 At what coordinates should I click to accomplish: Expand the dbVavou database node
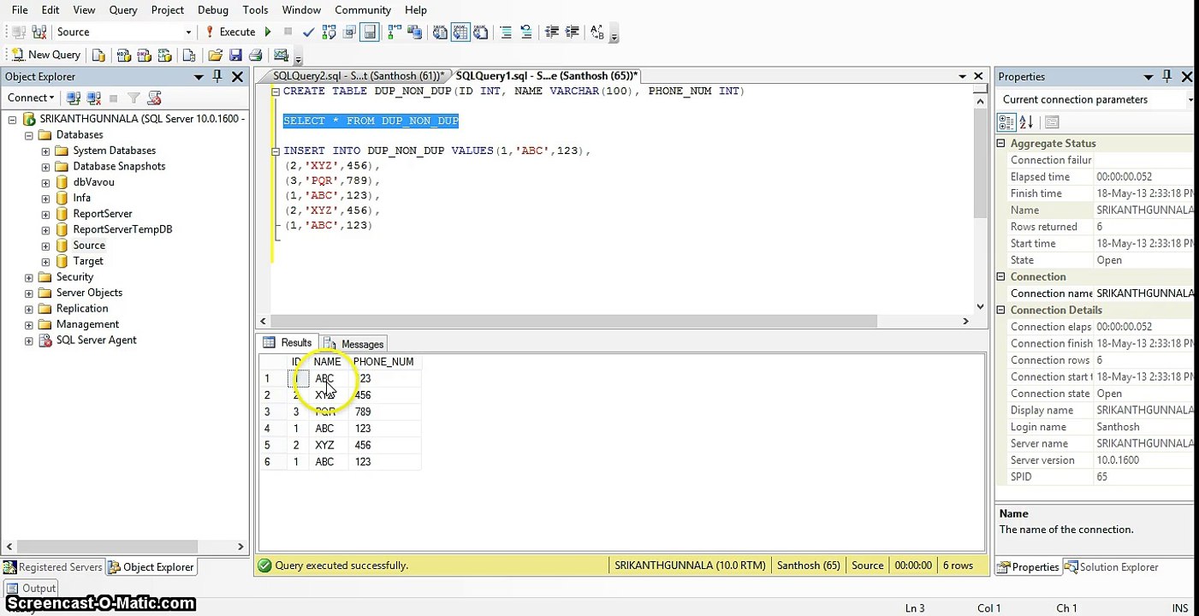[45, 182]
